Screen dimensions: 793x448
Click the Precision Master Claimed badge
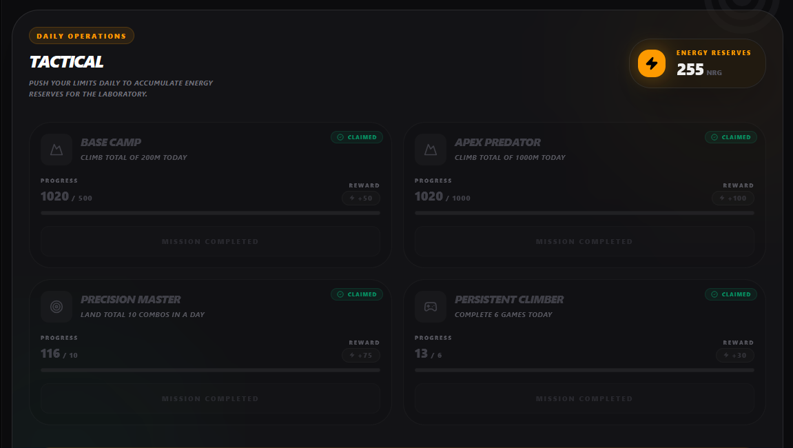click(357, 294)
